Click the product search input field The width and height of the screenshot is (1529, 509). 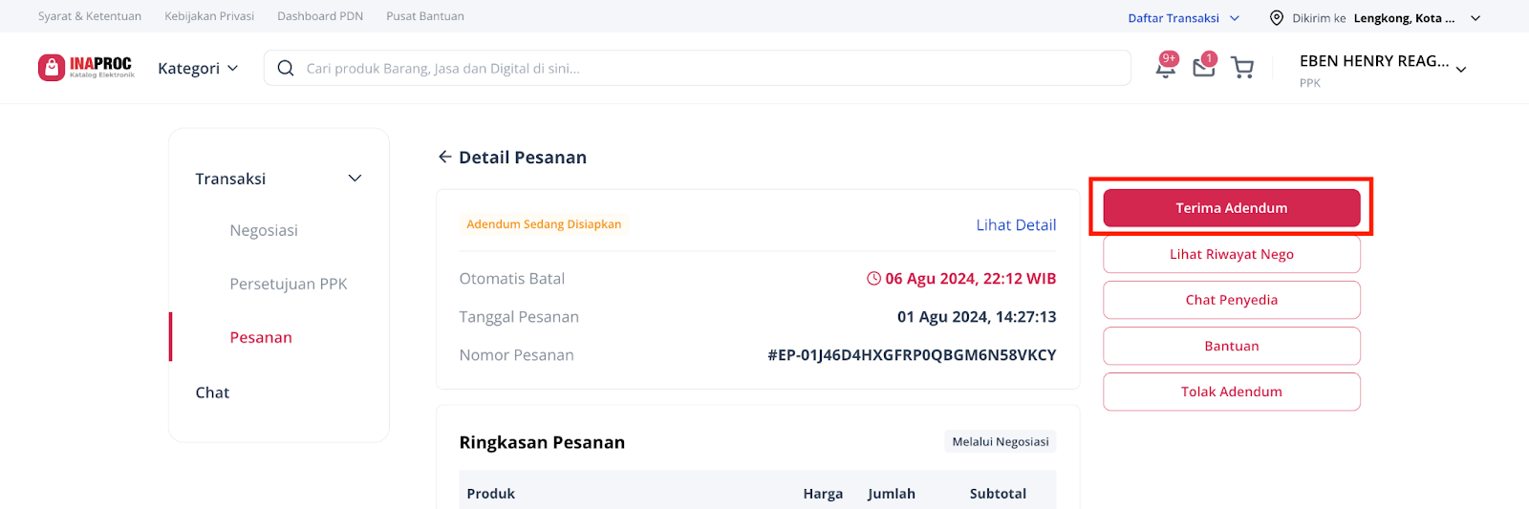[x=707, y=69]
